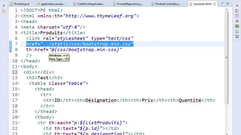Click the self-closing /> on line 9
This screenshot has height=135, width=241.
29,55
